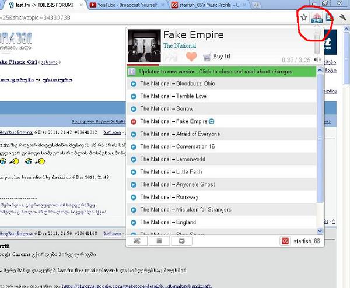Select The National – Conversation 16 row
The height and width of the screenshot is (288, 350).
tap(222, 146)
